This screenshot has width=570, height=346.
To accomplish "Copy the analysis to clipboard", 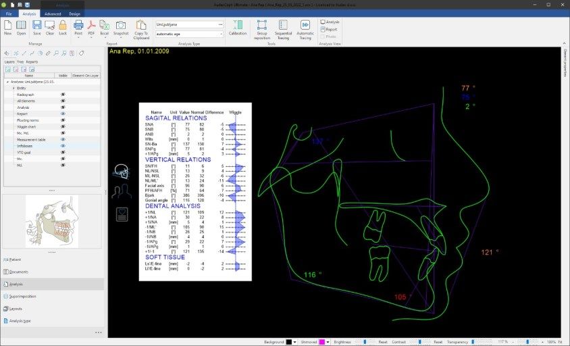I will coord(141,27).
